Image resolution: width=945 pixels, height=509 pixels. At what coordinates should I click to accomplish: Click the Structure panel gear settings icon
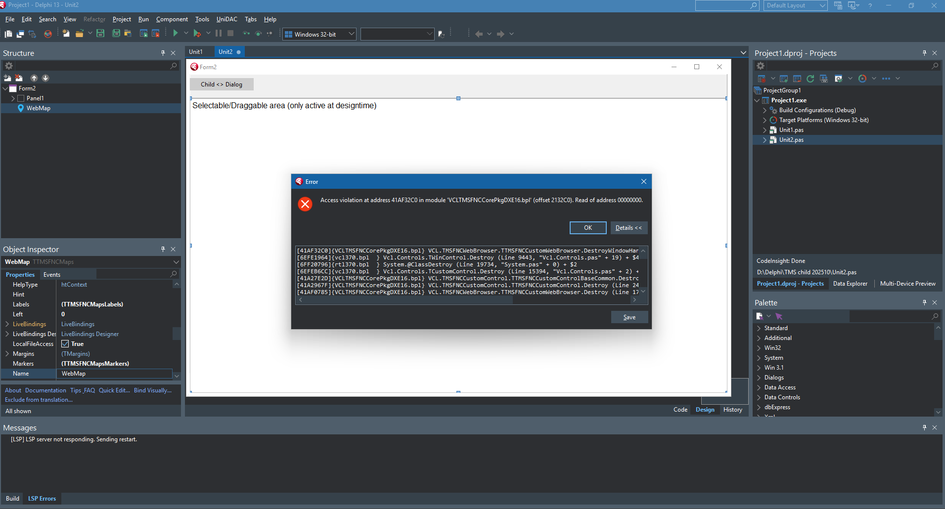[x=9, y=66]
